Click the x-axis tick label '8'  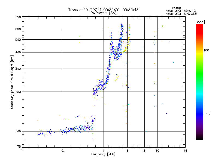coord(144,151)
